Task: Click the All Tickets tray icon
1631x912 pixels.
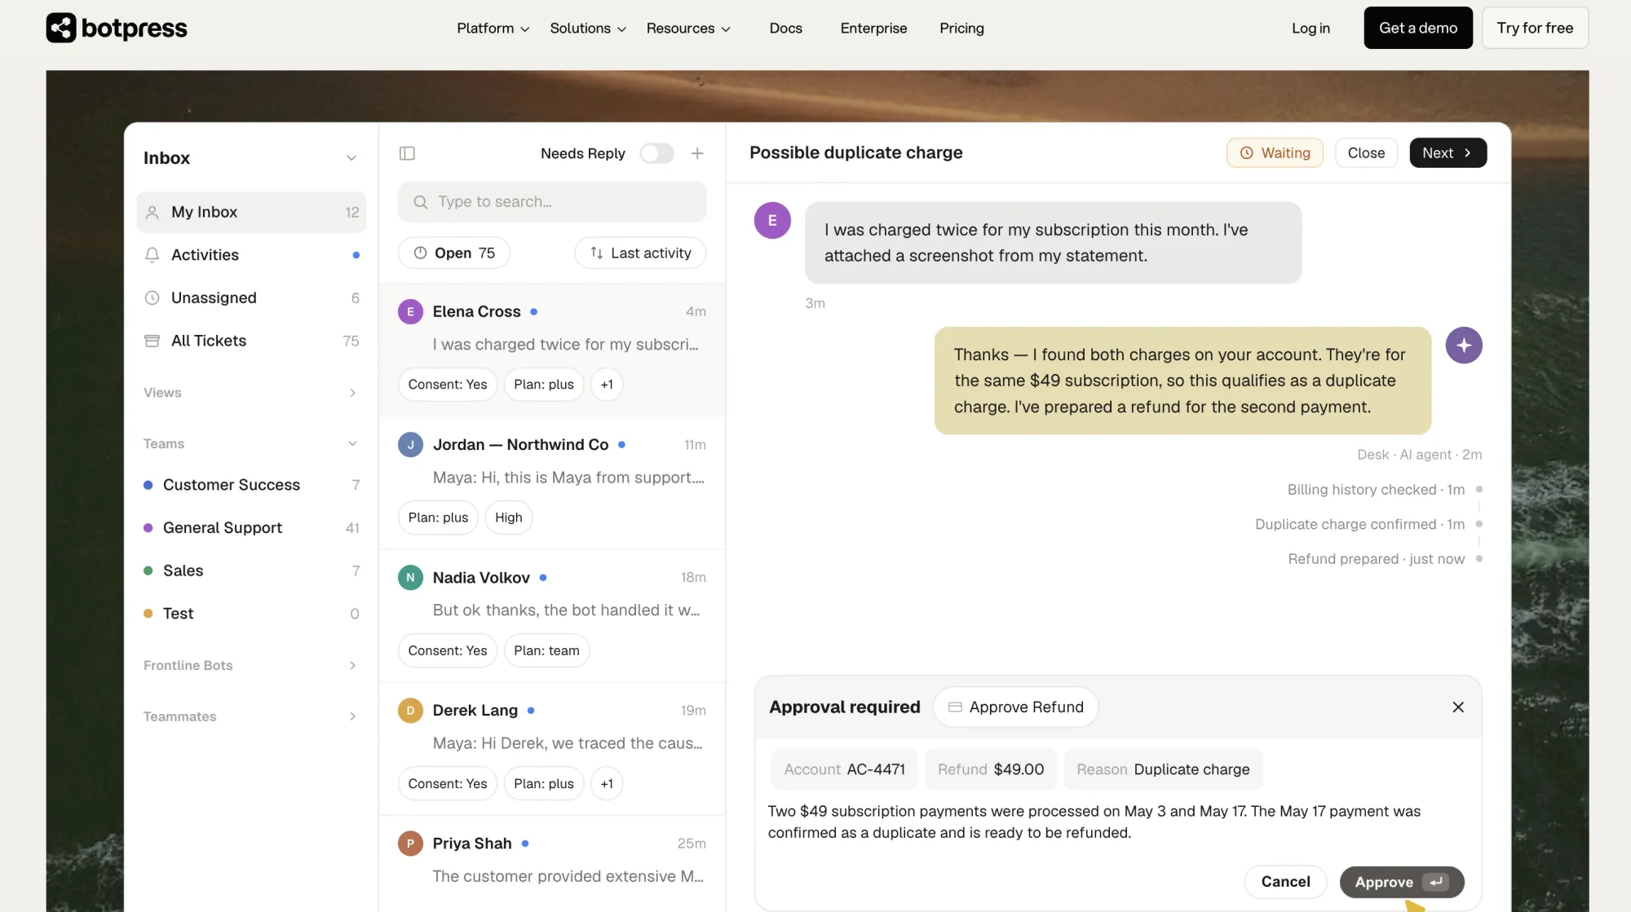Action: point(152,341)
